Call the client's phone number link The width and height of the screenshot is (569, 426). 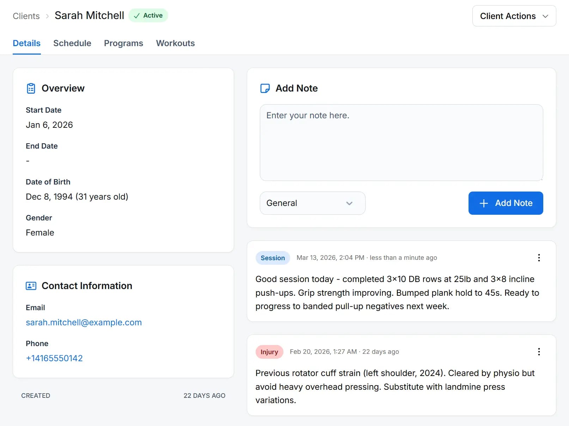click(54, 358)
